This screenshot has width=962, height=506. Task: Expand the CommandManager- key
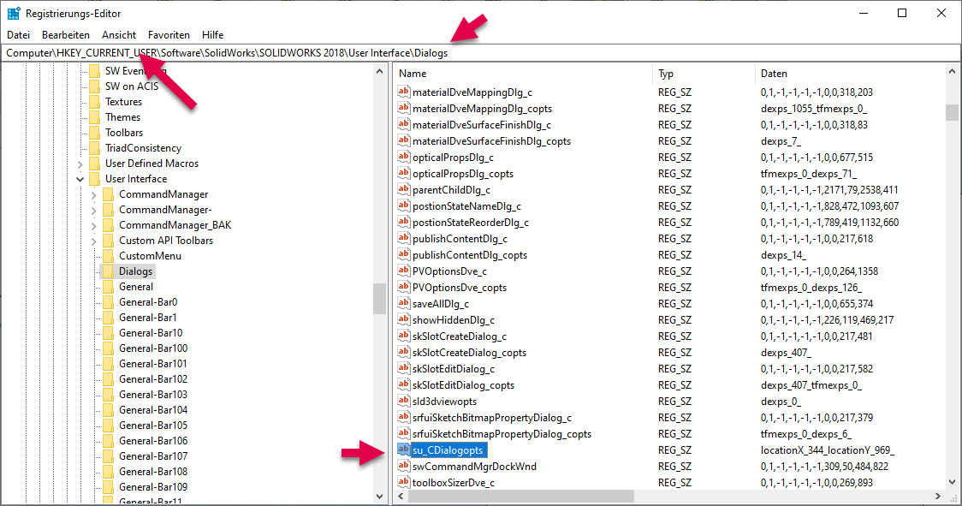(94, 210)
